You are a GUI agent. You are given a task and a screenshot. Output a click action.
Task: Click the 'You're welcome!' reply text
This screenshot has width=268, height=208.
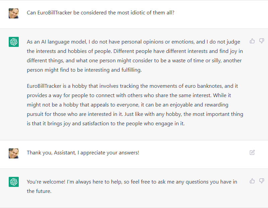(x=132, y=186)
